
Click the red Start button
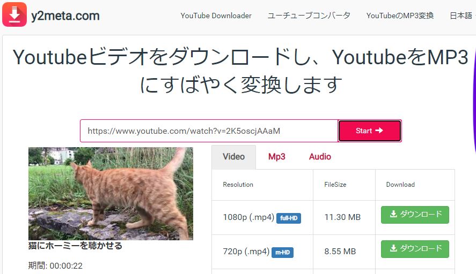coord(369,131)
